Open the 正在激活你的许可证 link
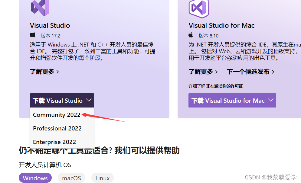301x183 pixels. pyautogui.click(x=224, y=86)
